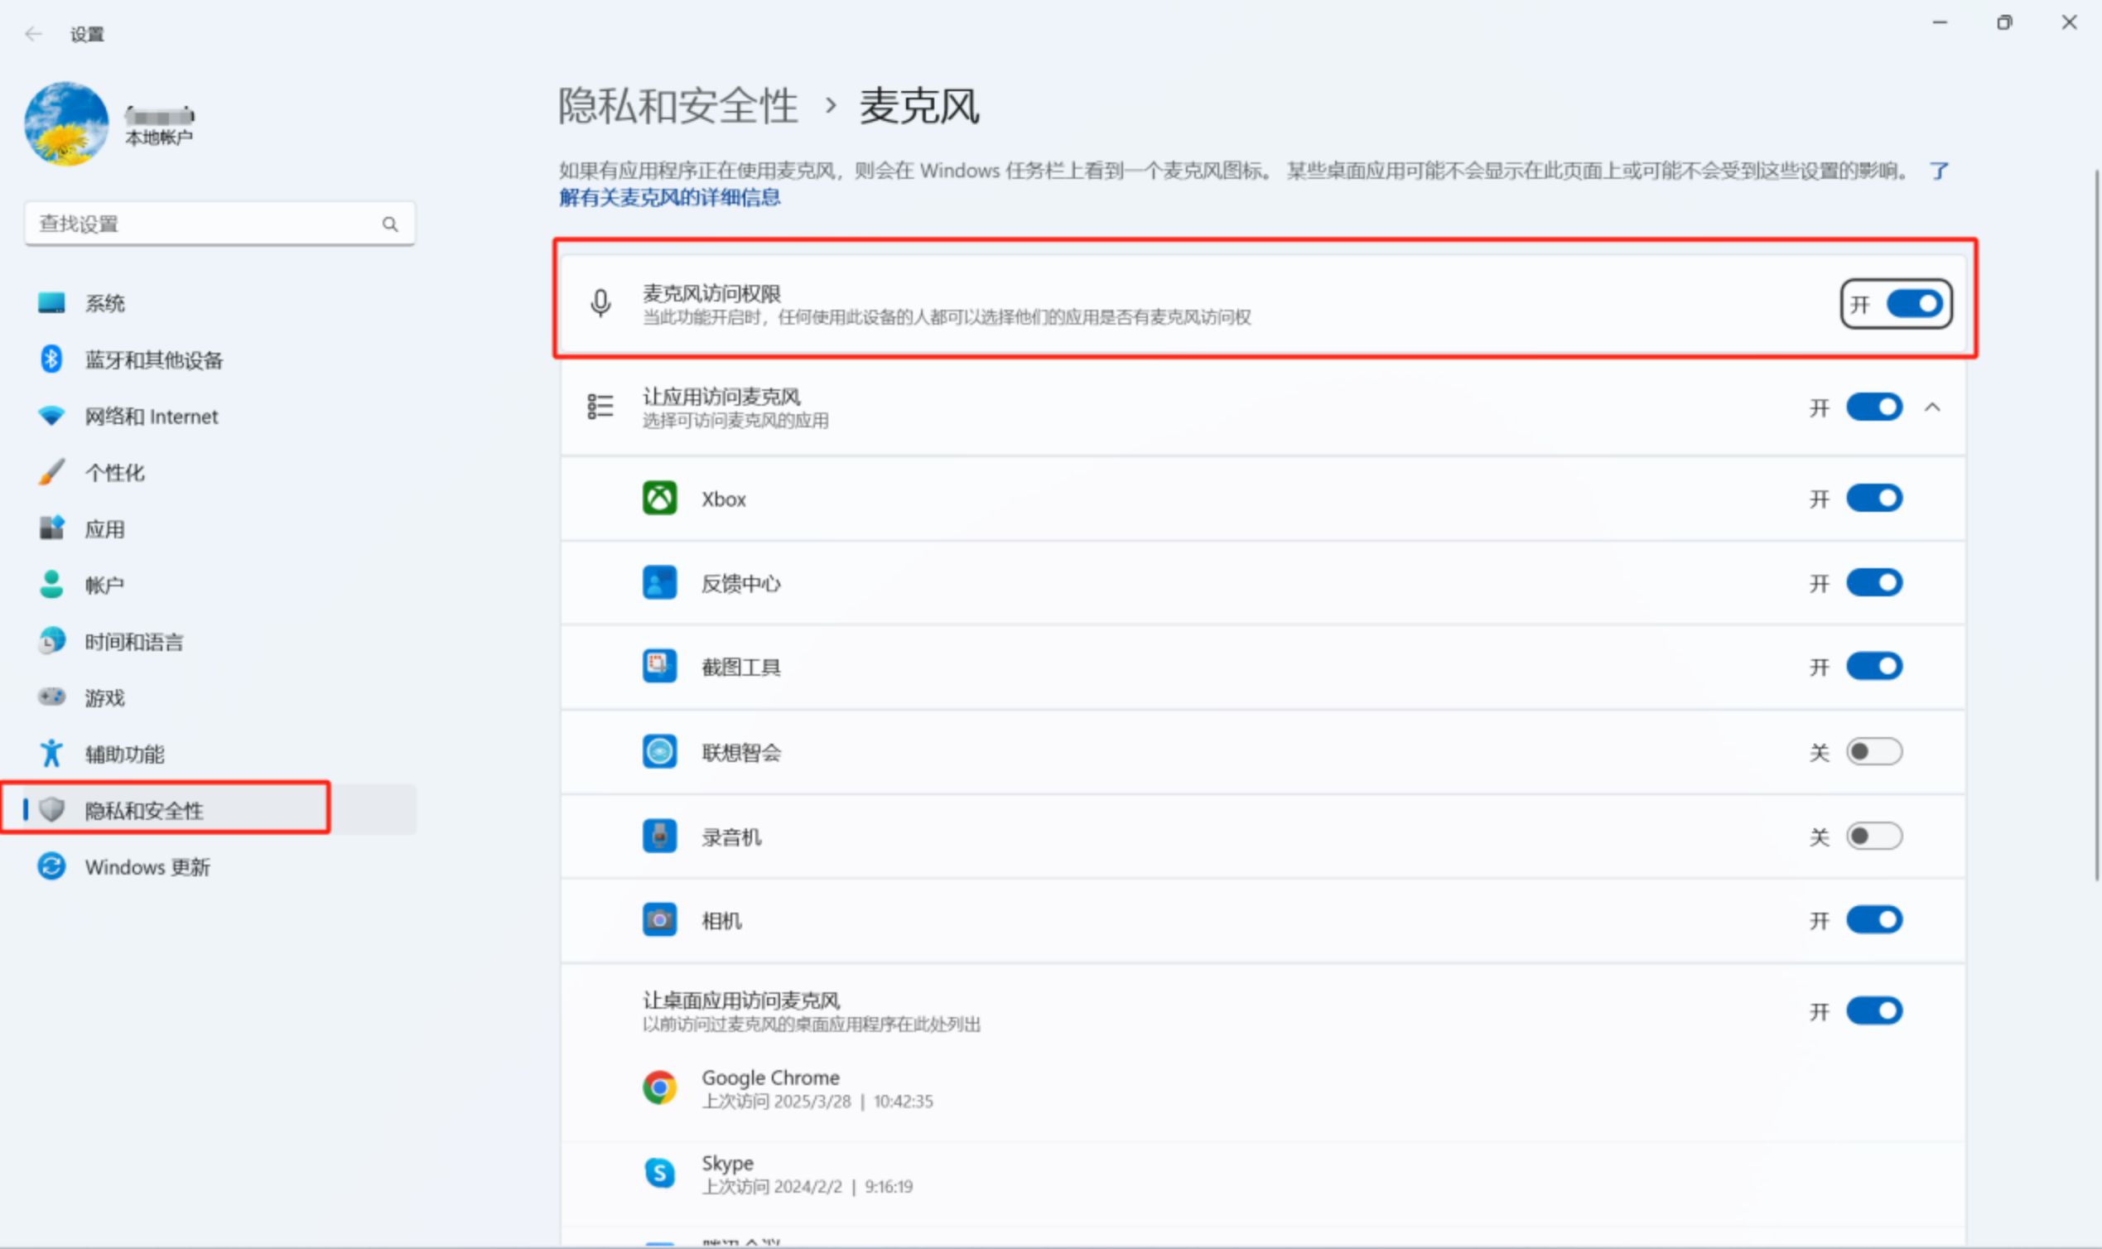Disable Xbox microphone access toggle
The width and height of the screenshot is (2102, 1249).
[1873, 499]
